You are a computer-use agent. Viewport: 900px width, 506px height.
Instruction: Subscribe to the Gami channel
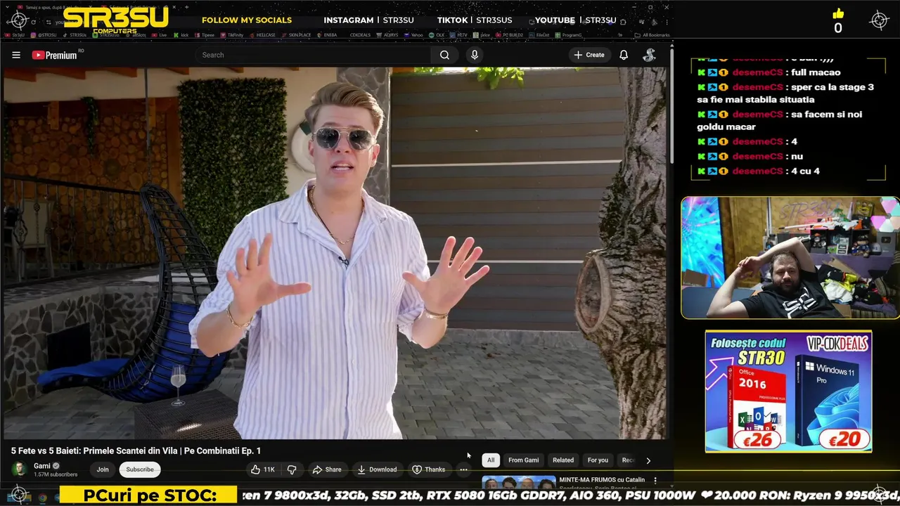(x=140, y=469)
